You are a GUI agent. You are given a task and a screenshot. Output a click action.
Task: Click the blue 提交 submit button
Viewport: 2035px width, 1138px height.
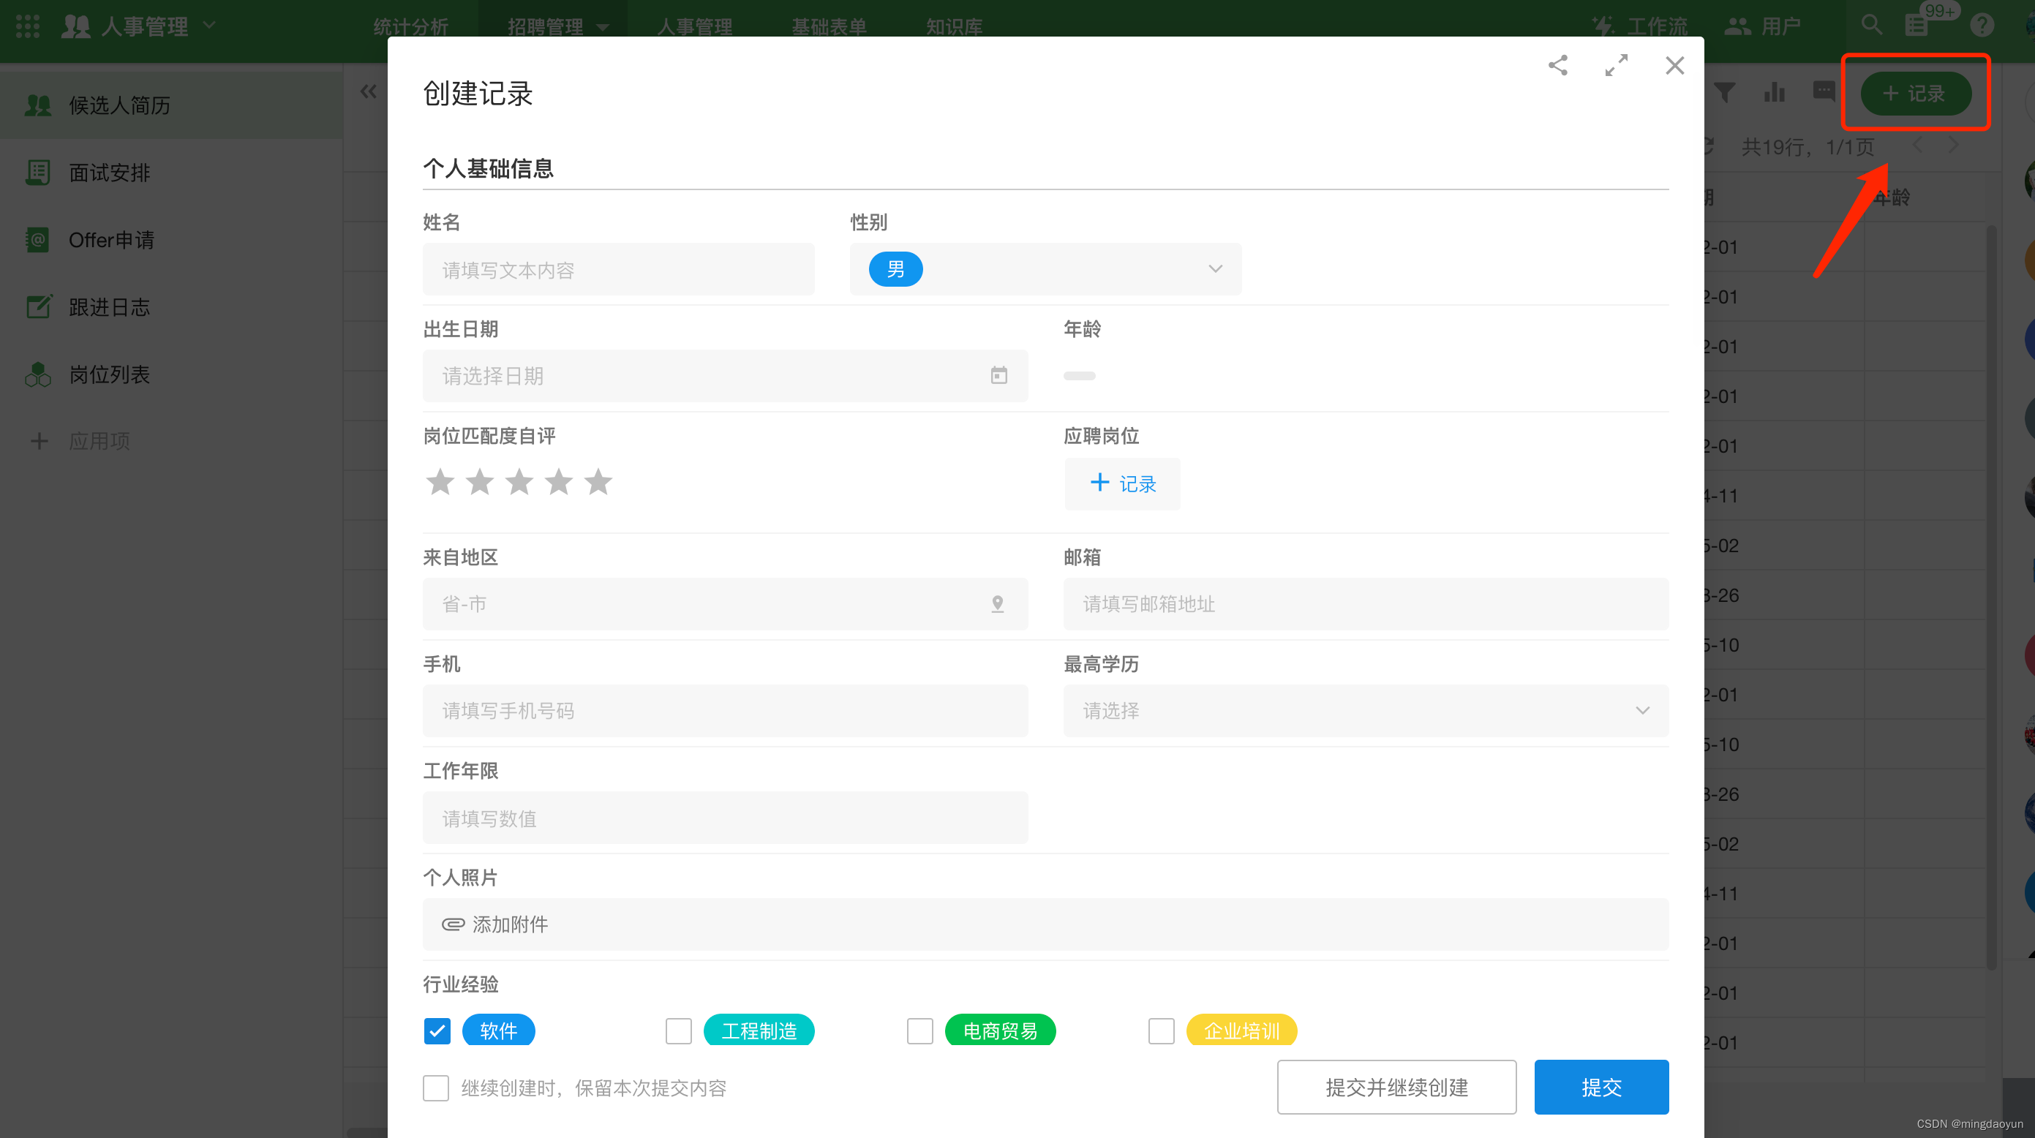point(1600,1088)
